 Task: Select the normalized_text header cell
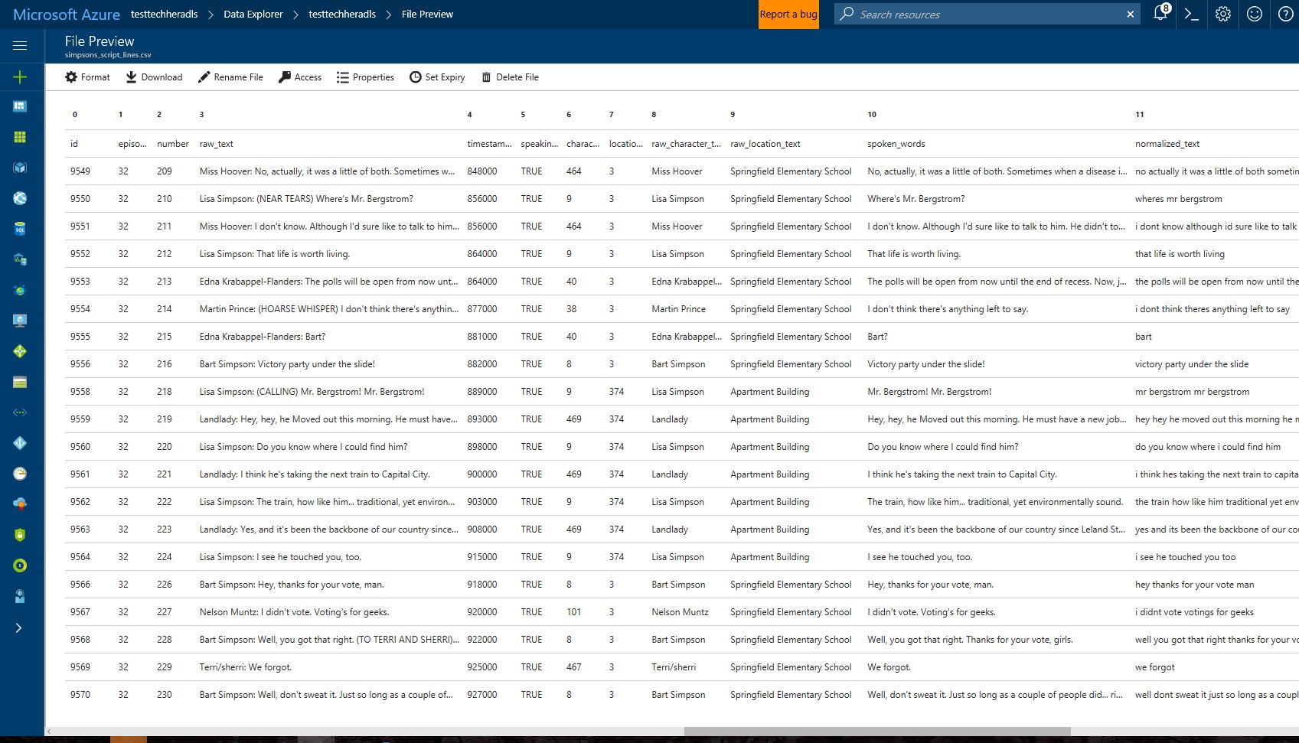point(1167,143)
